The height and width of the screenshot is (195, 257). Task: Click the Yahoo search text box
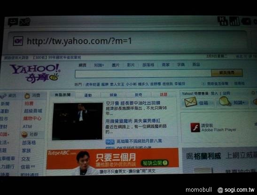[143, 73]
